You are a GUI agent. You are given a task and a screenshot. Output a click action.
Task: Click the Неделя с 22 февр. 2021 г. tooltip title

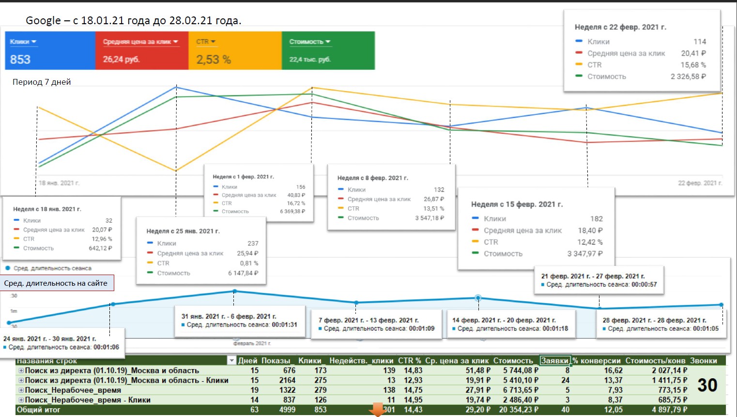pyautogui.click(x=620, y=27)
